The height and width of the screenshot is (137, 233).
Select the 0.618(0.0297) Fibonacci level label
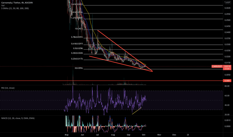pyautogui.click(x=77, y=44)
